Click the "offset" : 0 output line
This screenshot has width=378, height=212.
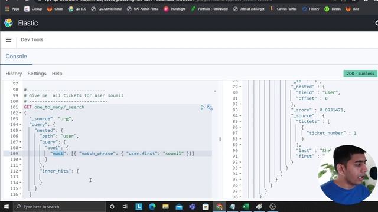[312, 98]
